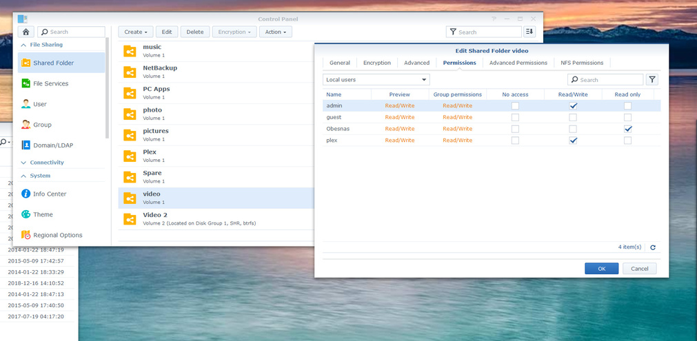Image resolution: width=697 pixels, height=341 pixels.
Task: Check No access for admin
Action: point(515,105)
